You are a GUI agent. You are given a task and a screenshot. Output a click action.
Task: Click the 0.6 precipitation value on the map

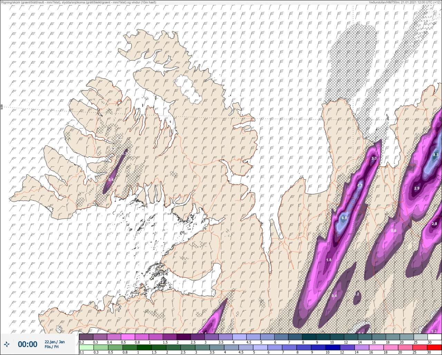(393, 231)
